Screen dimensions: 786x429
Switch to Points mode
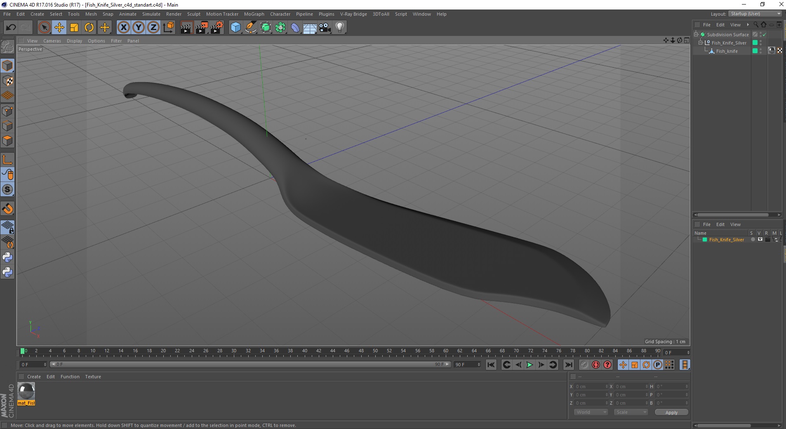coord(7,111)
